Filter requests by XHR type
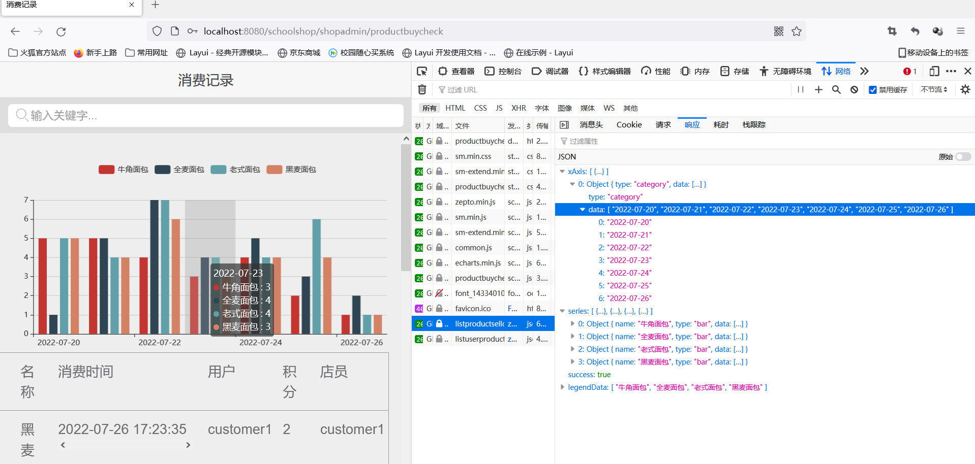 (x=519, y=108)
